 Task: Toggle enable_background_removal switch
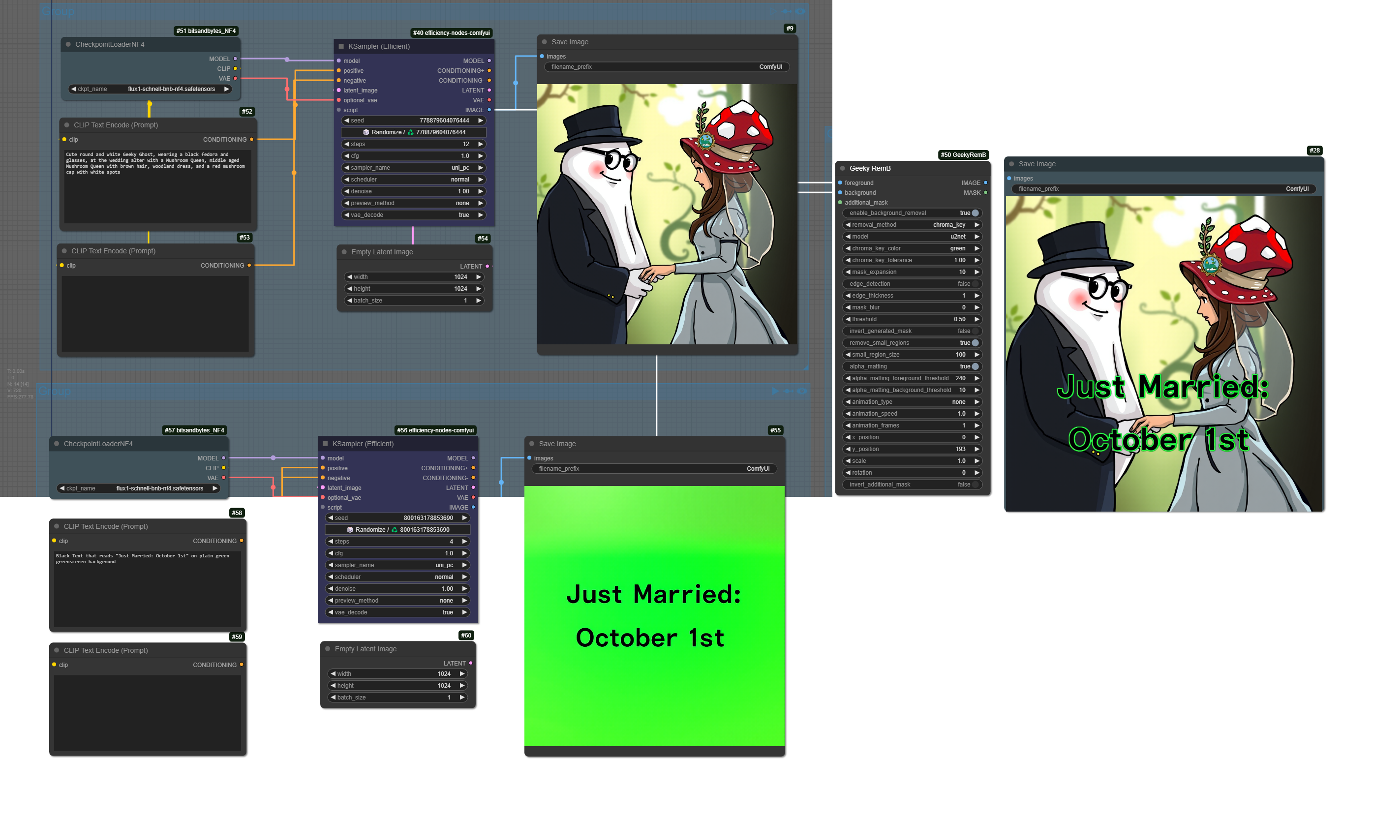[975, 213]
